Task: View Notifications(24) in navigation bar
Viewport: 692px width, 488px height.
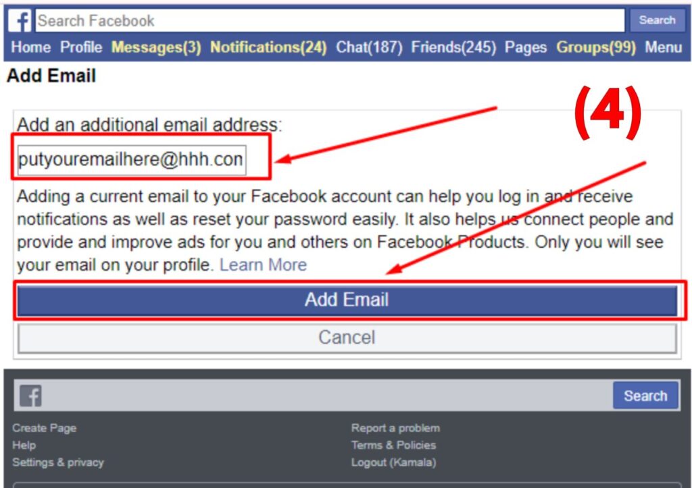Action: [x=268, y=47]
